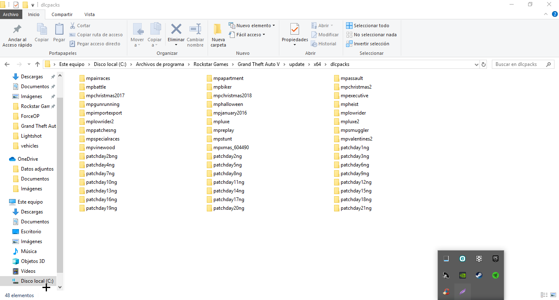Select Lightshot in navigation pane
559x300 pixels.
coord(31,136)
